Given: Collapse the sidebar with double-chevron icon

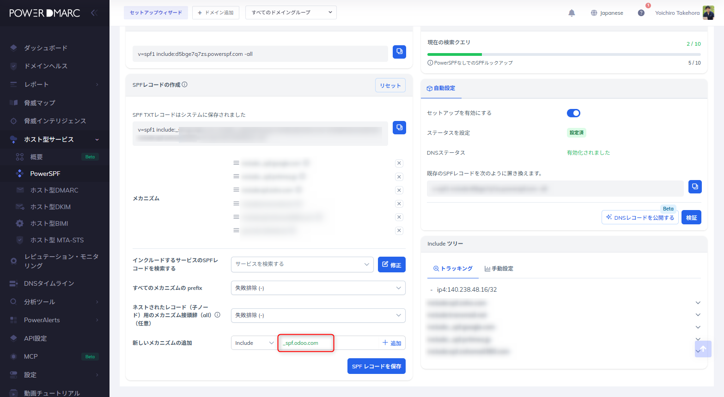Looking at the screenshot, I should coord(94,13).
